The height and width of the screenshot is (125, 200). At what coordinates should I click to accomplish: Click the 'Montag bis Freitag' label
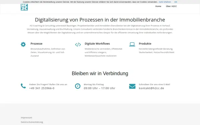(94, 84)
